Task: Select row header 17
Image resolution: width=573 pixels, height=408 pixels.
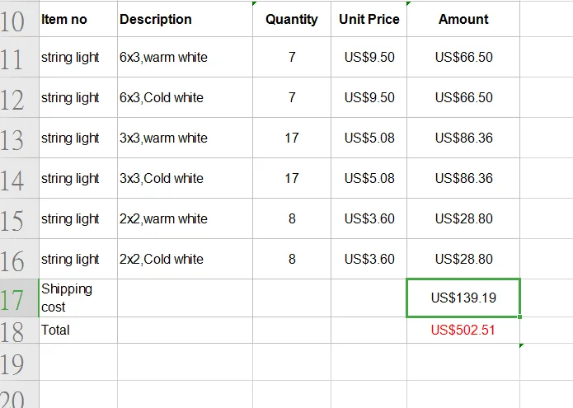Action: [19, 298]
